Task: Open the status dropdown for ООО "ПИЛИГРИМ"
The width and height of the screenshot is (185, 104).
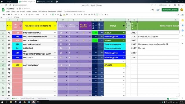Action: pyautogui.click(x=124, y=65)
